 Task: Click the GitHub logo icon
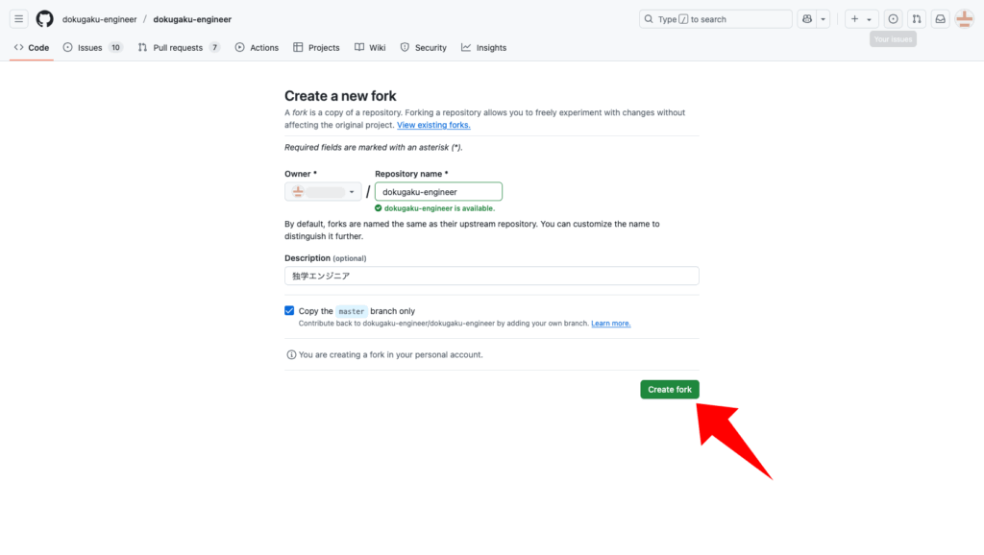[45, 19]
